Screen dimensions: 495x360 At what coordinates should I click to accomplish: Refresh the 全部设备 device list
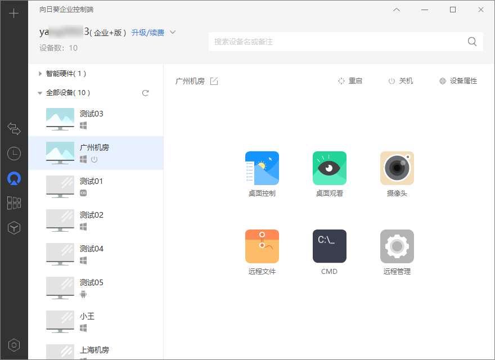[145, 93]
